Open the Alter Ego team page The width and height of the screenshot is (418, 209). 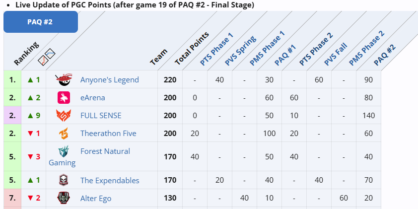click(x=95, y=198)
